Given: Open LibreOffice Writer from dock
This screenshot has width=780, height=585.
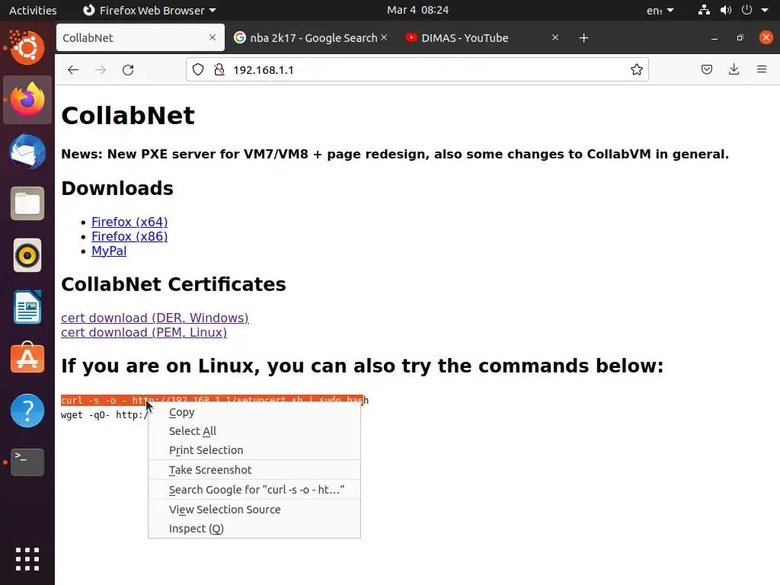Looking at the screenshot, I should tap(27, 307).
